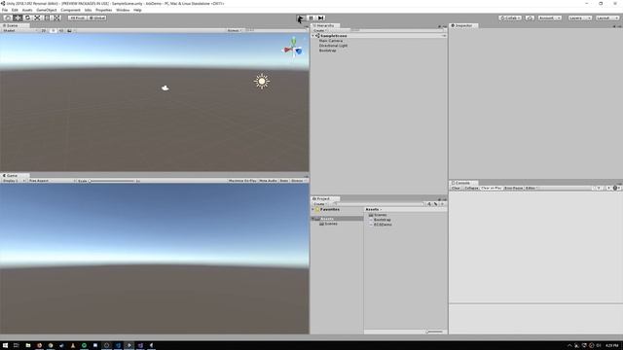Toggle scene lighting in Scene view

pyautogui.click(x=53, y=30)
